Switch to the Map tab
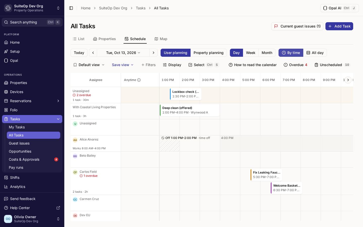The height and width of the screenshot is (227, 363). pos(161,39)
